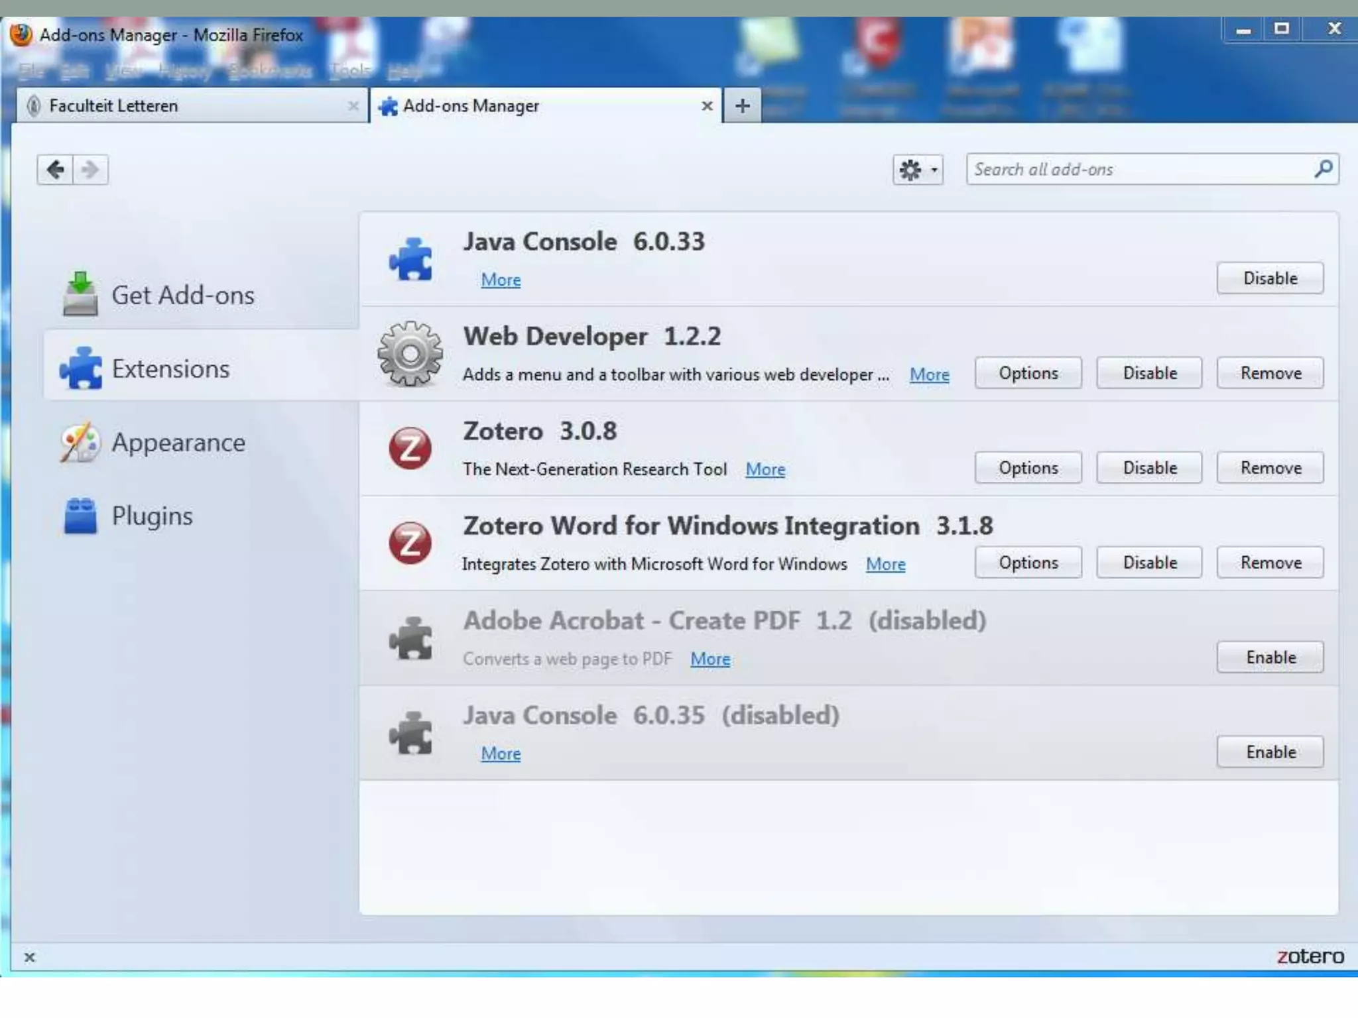Open the gear tools dropdown for add-ons
Screen dimensions: 1358x1018
tap(918, 170)
